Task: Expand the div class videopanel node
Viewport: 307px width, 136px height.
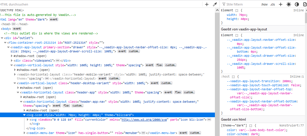Action: (12, 60)
